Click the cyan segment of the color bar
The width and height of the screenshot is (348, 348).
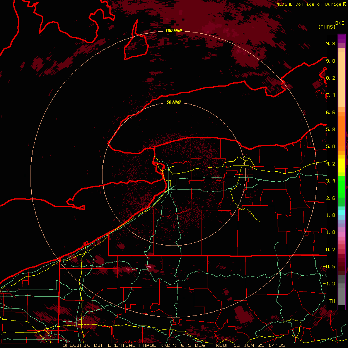[341, 213]
